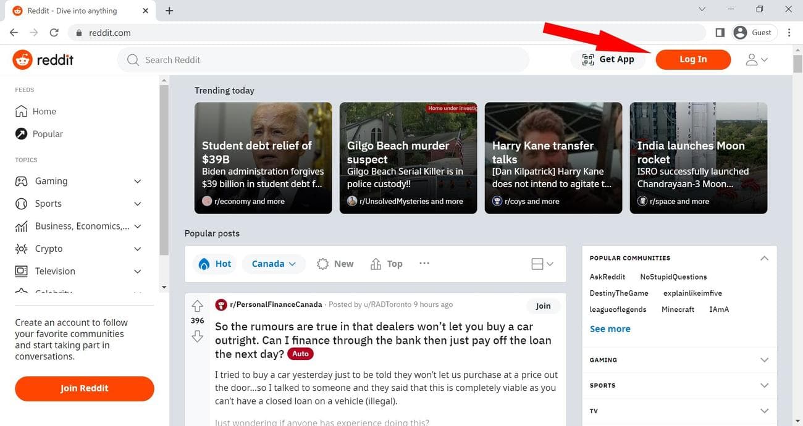This screenshot has width=803, height=426.
Task: Open more sort options ellipsis
Action: 424,264
